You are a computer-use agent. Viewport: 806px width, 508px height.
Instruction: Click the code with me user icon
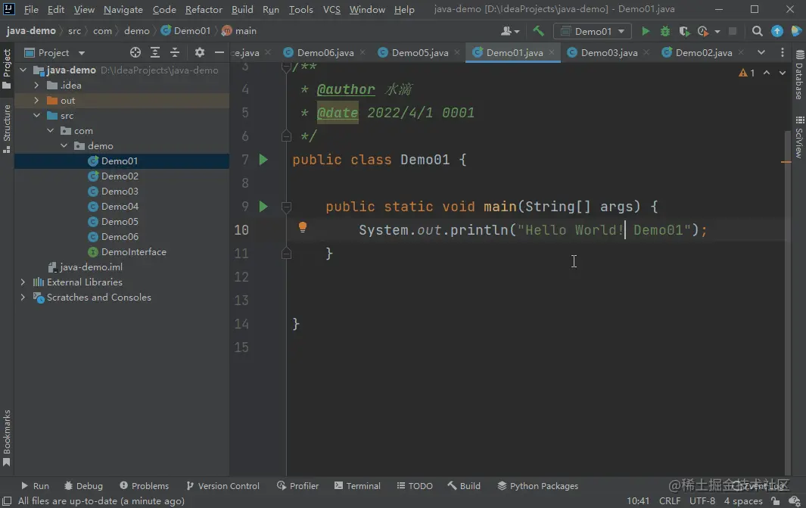(x=510, y=31)
